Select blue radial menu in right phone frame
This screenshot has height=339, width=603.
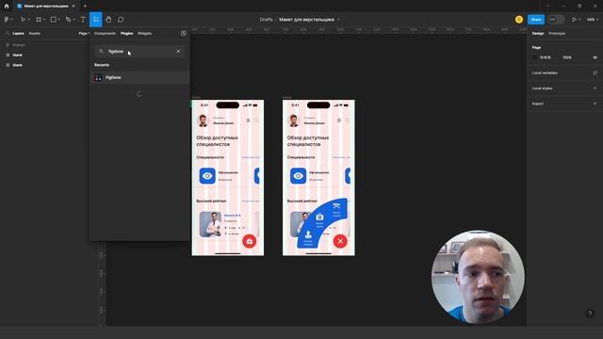322,223
